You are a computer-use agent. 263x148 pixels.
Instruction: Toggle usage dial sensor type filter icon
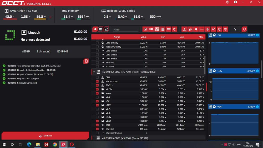point(220,29)
